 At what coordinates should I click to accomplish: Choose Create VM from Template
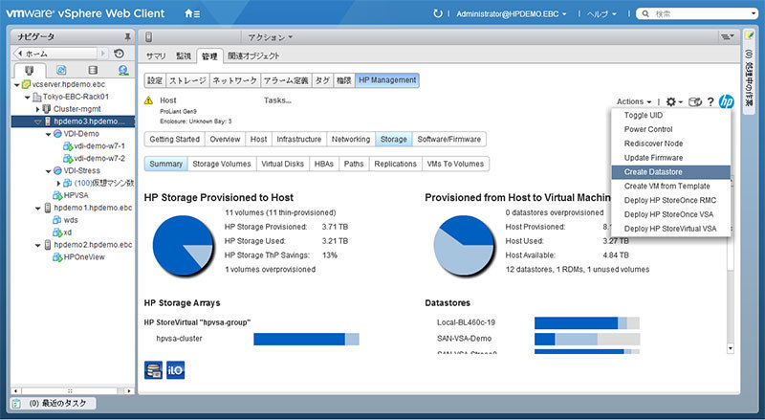click(671, 186)
